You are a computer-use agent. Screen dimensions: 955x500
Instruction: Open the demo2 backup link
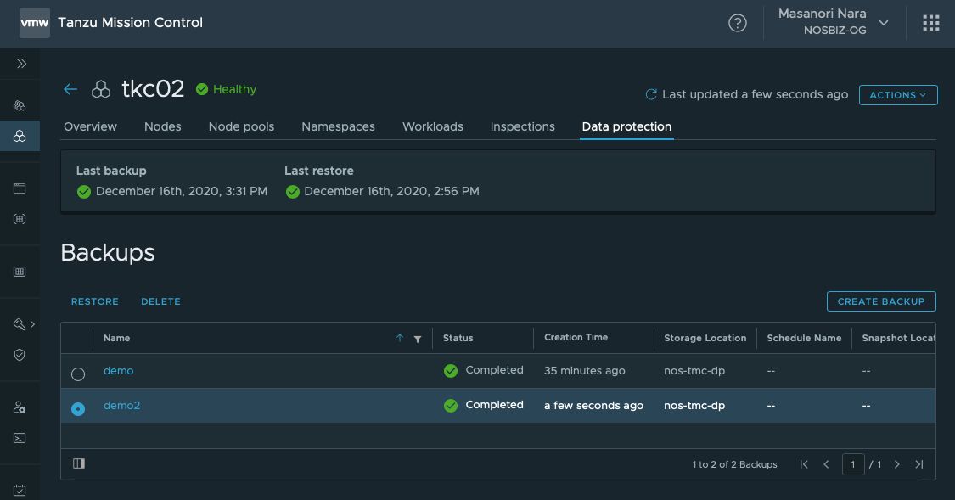(121, 405)
